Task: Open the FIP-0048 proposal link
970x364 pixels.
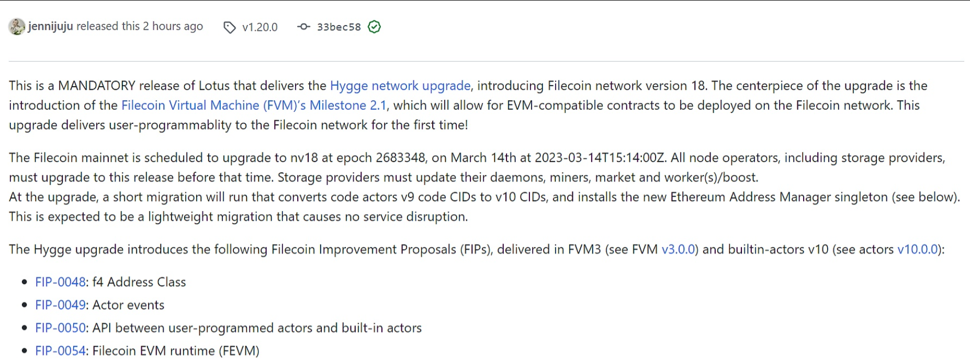Action: point(60,282)
